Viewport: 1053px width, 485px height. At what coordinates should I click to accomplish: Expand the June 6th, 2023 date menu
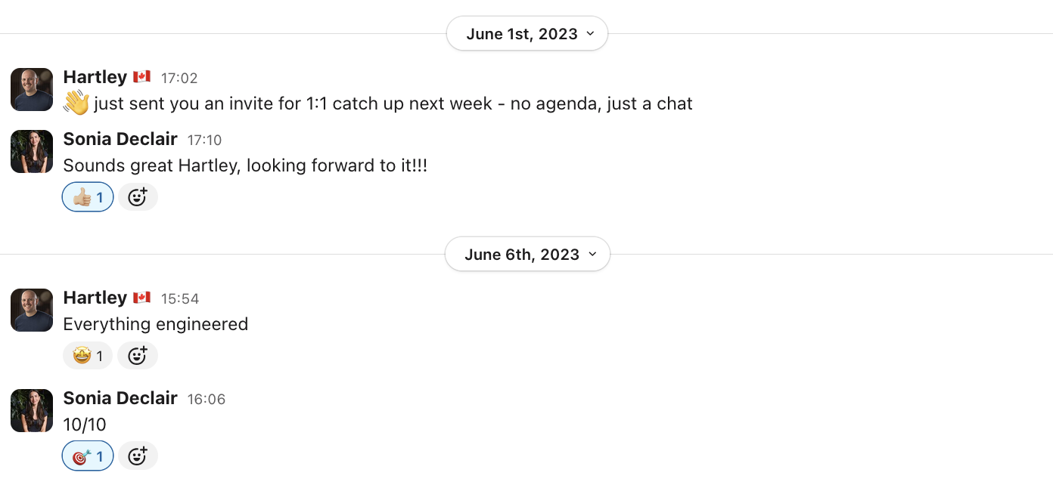click(526, 255)
